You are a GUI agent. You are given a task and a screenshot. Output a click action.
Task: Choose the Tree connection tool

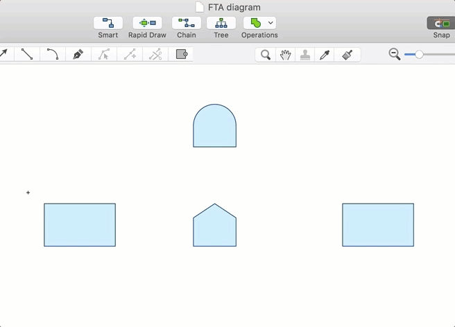[221, 23]
